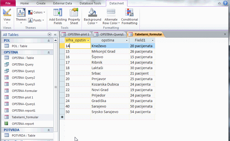Switch to the OPSTINA-plot 1 document tab
The image size is (230, 141).
click(76, 34)
